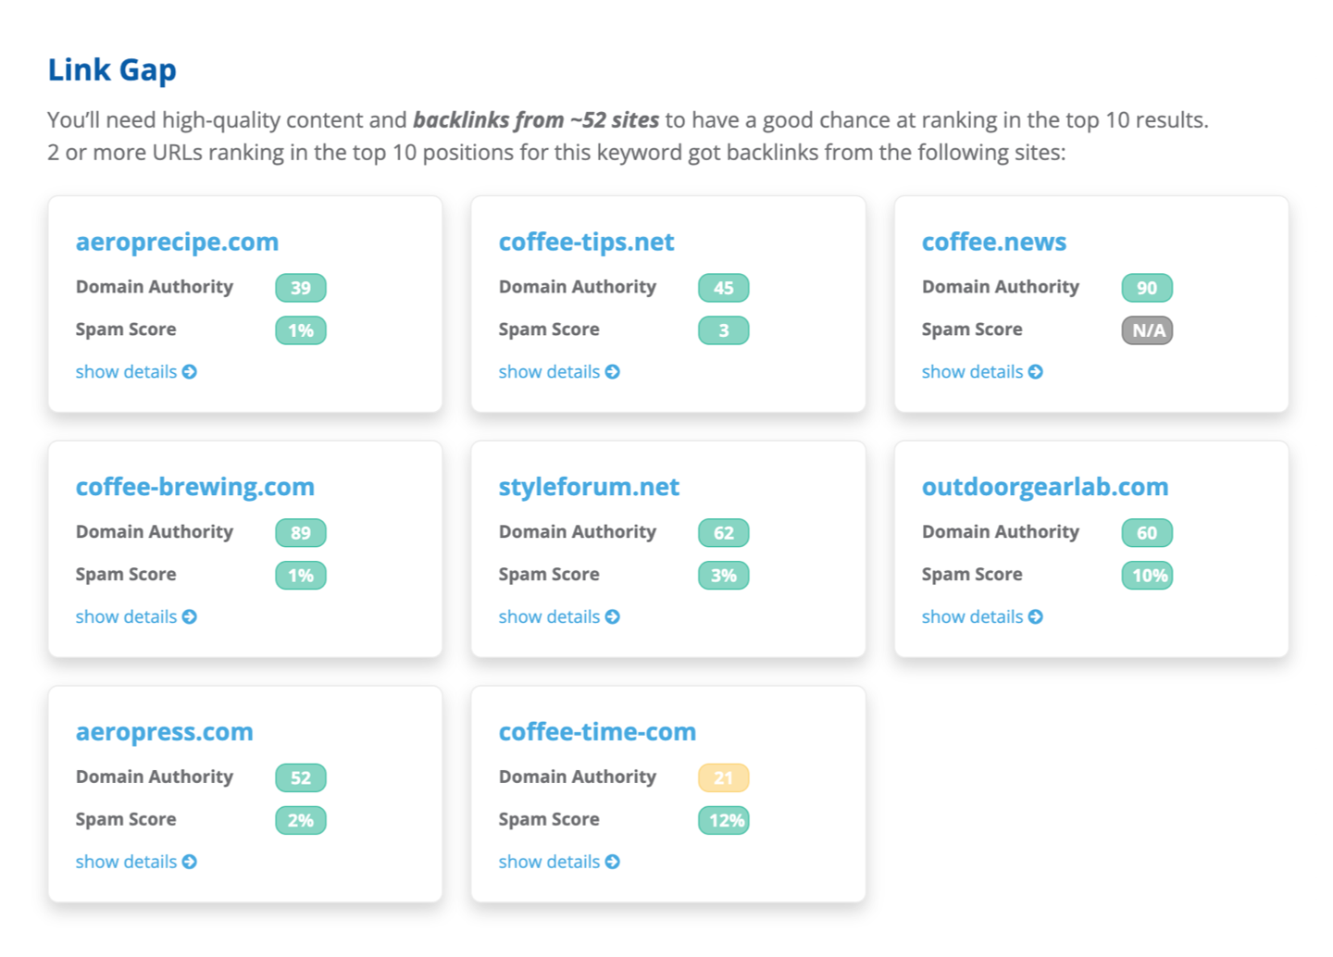This screenshot has width=1333, height=957.
Task: Click Domain Authority badge 90 for coffee.news
Action: click(1147, 288)
